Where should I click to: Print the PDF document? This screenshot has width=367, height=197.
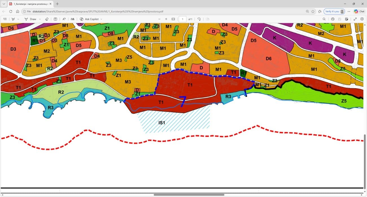tap(333, 19)
